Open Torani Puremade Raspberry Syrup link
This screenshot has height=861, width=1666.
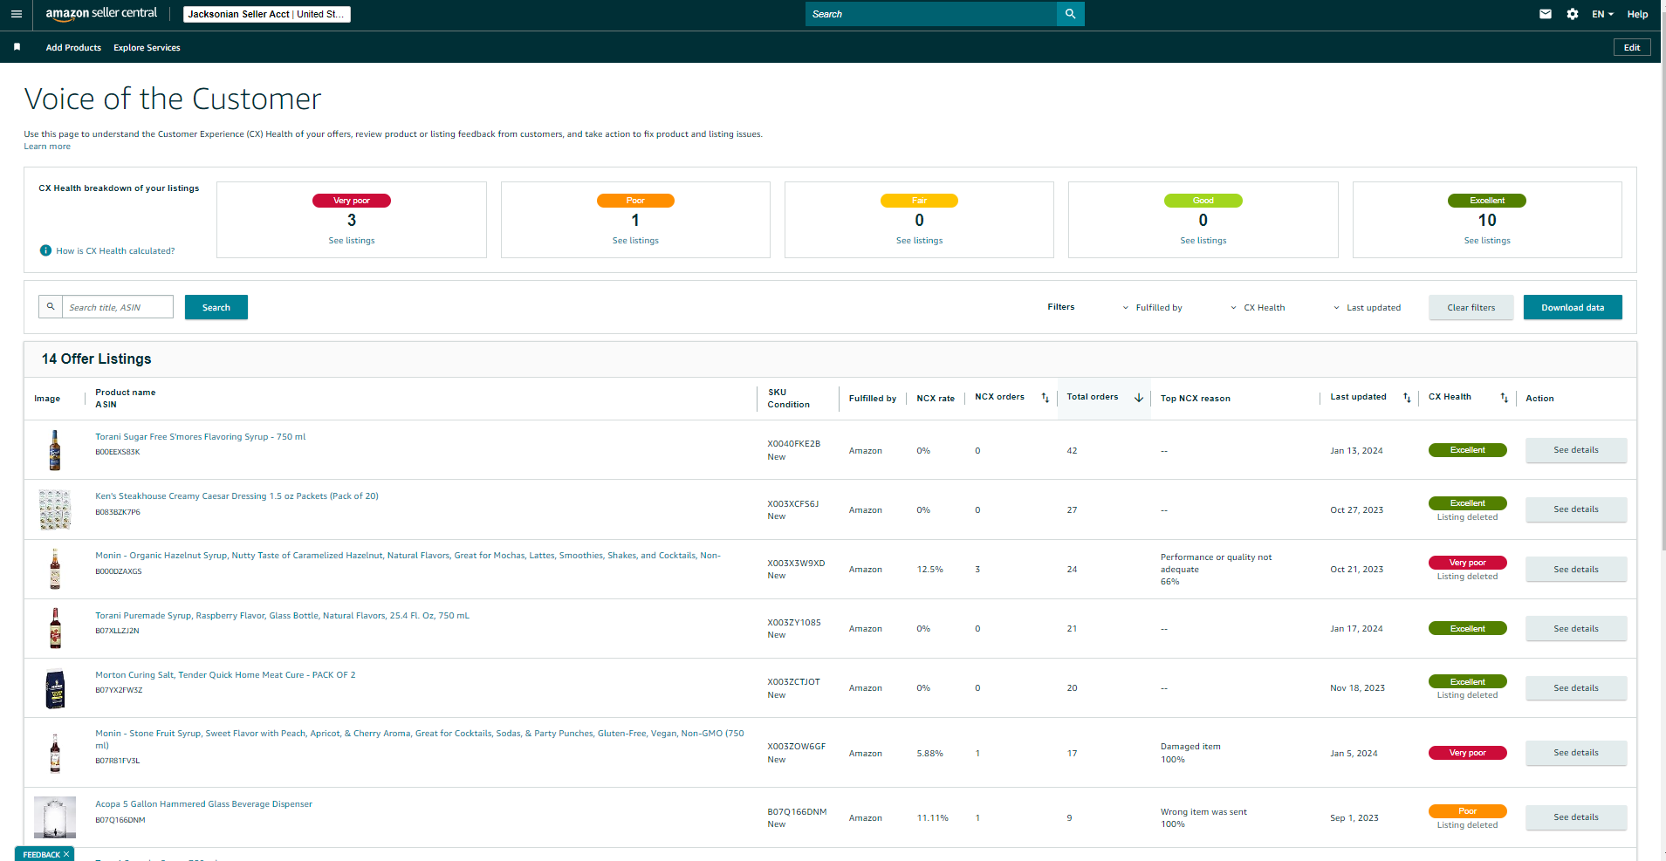(x=282, y=616)
